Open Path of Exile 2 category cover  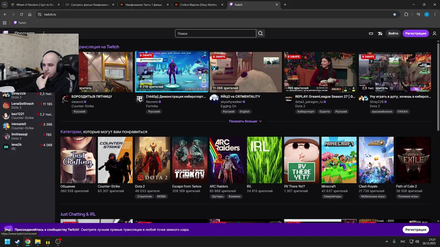point(414,160)
